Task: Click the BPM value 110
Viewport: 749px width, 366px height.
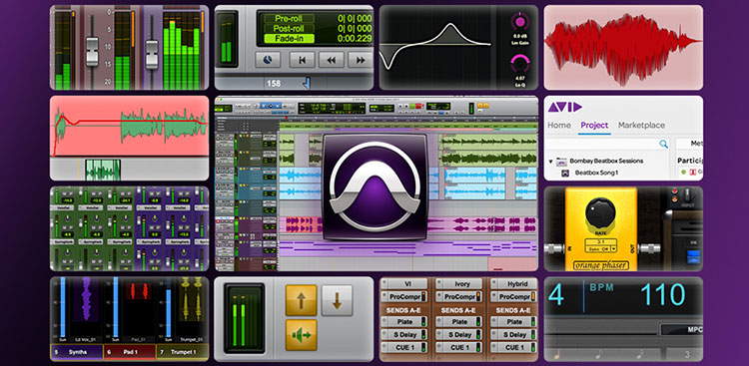Action: coord(662,294)
